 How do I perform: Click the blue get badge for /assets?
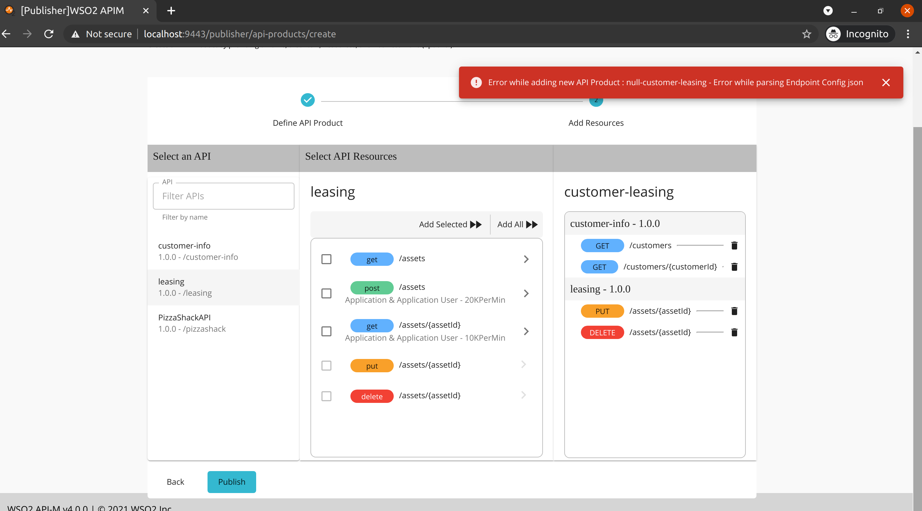point(371,259)
